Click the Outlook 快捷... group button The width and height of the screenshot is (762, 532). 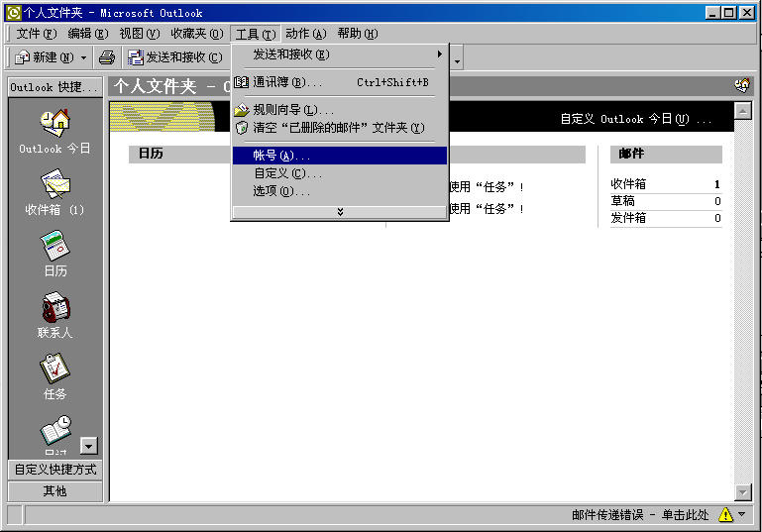click(x=54, y=87)
